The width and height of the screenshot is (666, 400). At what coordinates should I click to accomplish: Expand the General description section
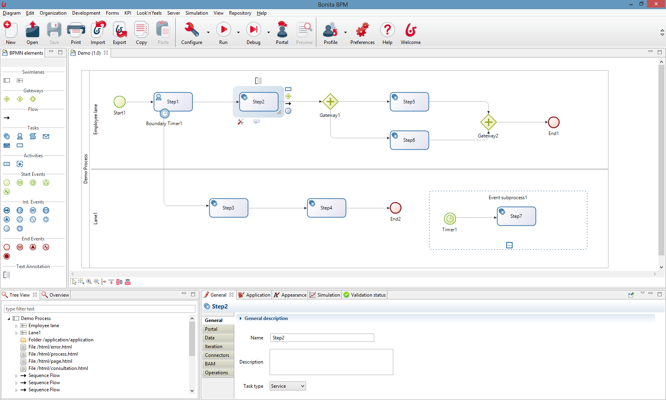pos(241,318)
